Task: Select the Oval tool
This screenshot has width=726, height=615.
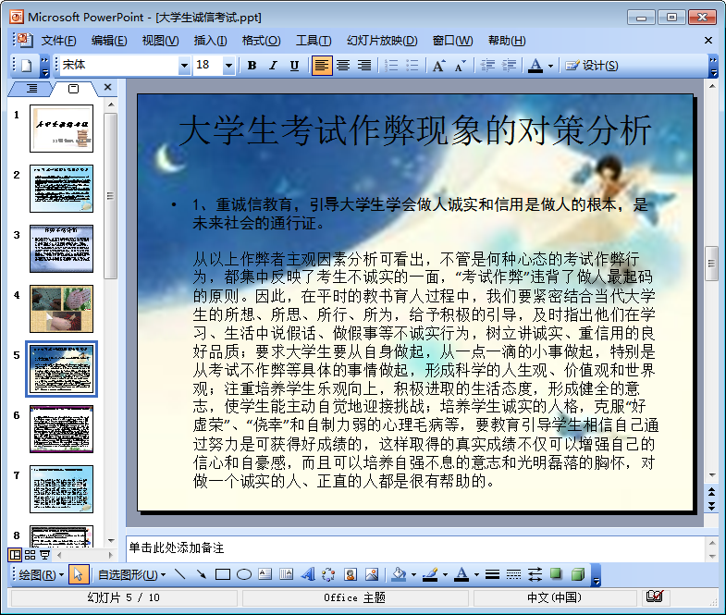Action: point(244,574)
